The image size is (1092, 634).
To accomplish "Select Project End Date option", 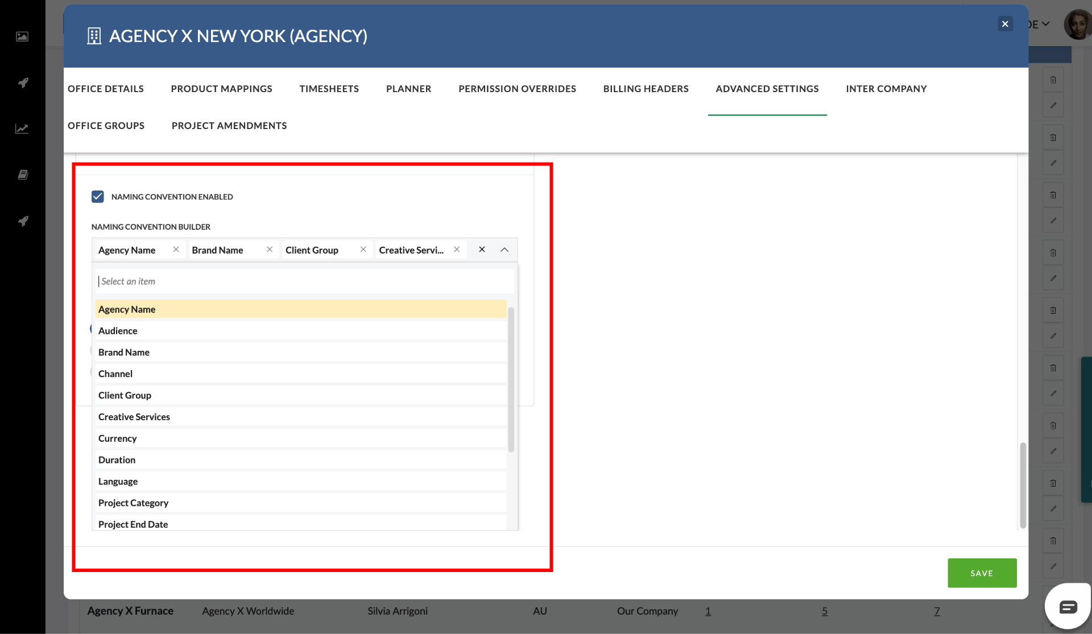I will pos(301,524).
